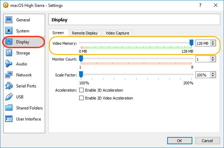224x148 pixels.
Task: Click the Cancel button
Action: click(x=207, y=141)
